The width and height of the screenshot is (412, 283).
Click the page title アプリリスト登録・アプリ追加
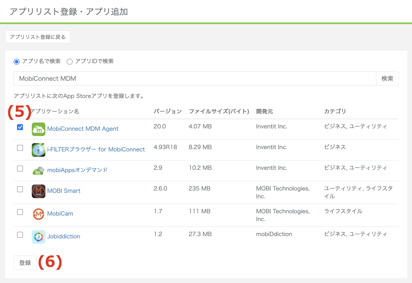[69, 12]
